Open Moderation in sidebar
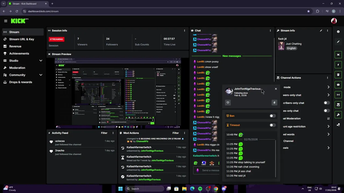344x193 pixels. tap(23, 68)
